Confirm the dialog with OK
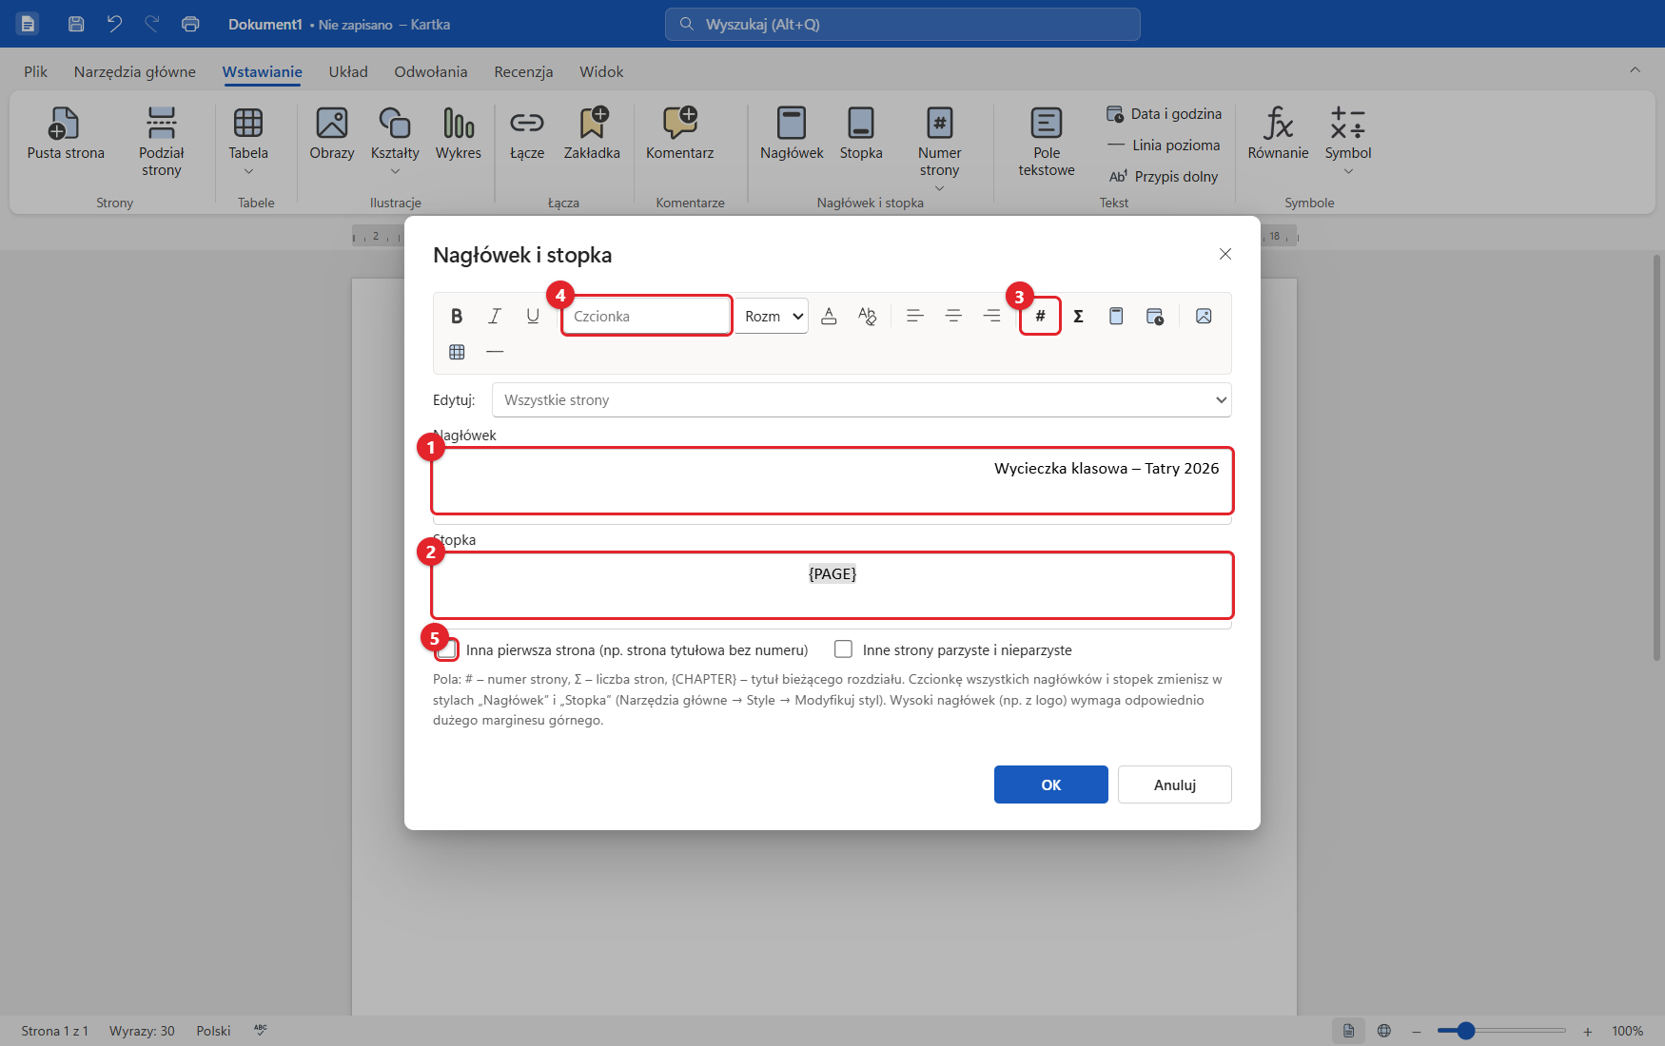 coord(1051,784)
